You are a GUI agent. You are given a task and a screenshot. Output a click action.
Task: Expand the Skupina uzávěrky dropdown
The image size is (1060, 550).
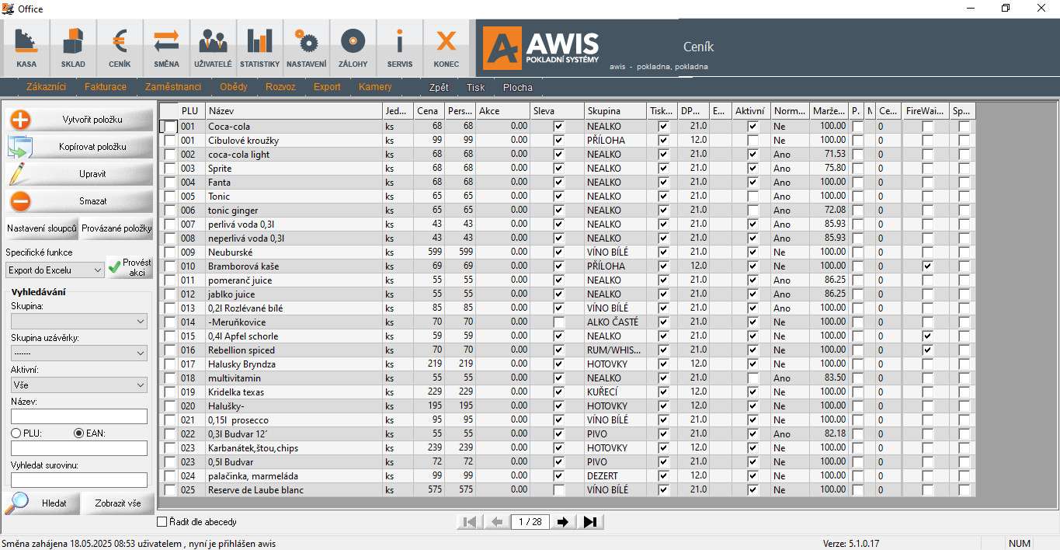(79, 353)
